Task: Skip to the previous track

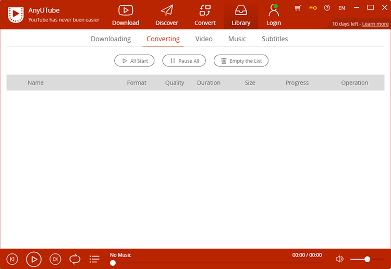Action: tap(12, 259)
